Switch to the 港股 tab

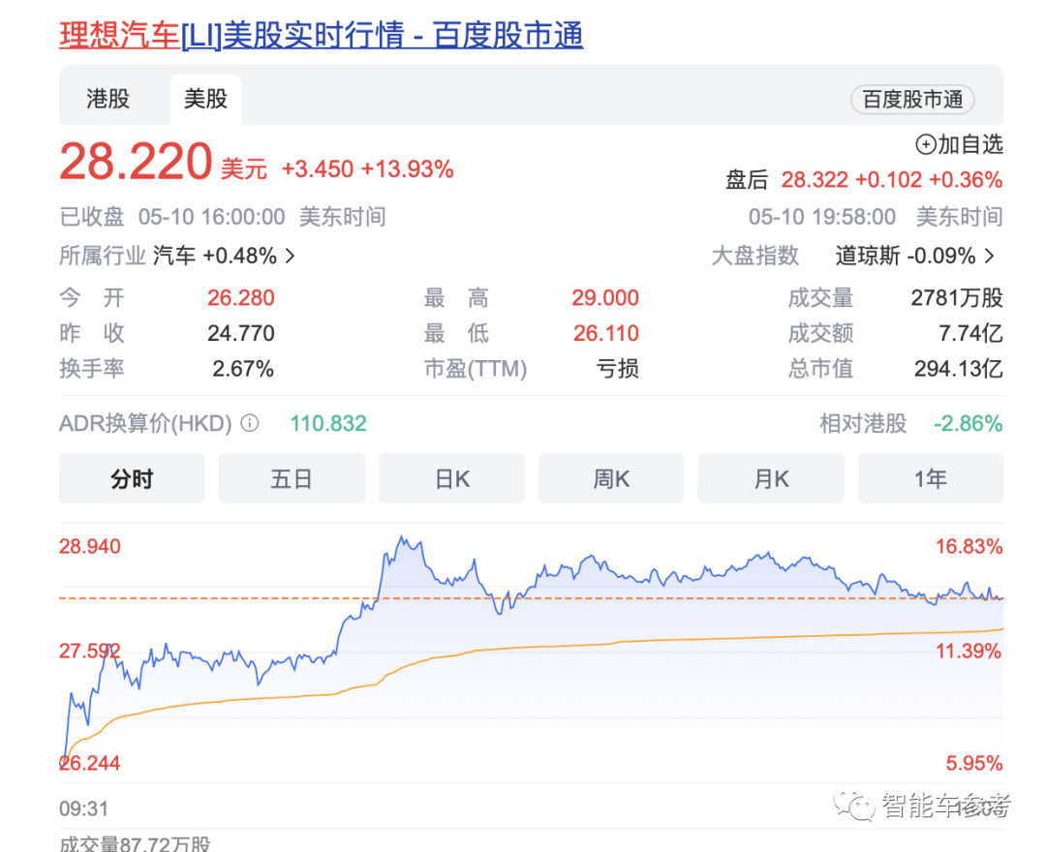(x=108, y=99)
